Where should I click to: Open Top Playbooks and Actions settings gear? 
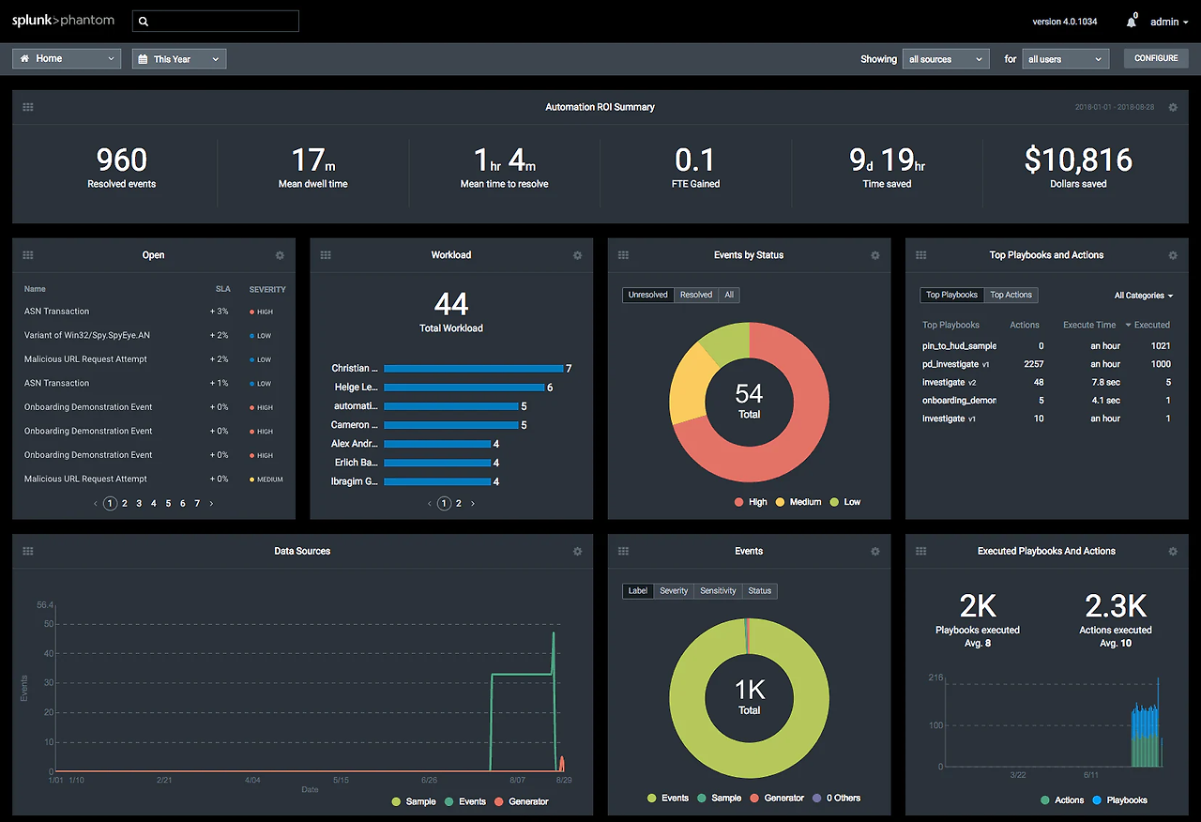(1172, 254)
